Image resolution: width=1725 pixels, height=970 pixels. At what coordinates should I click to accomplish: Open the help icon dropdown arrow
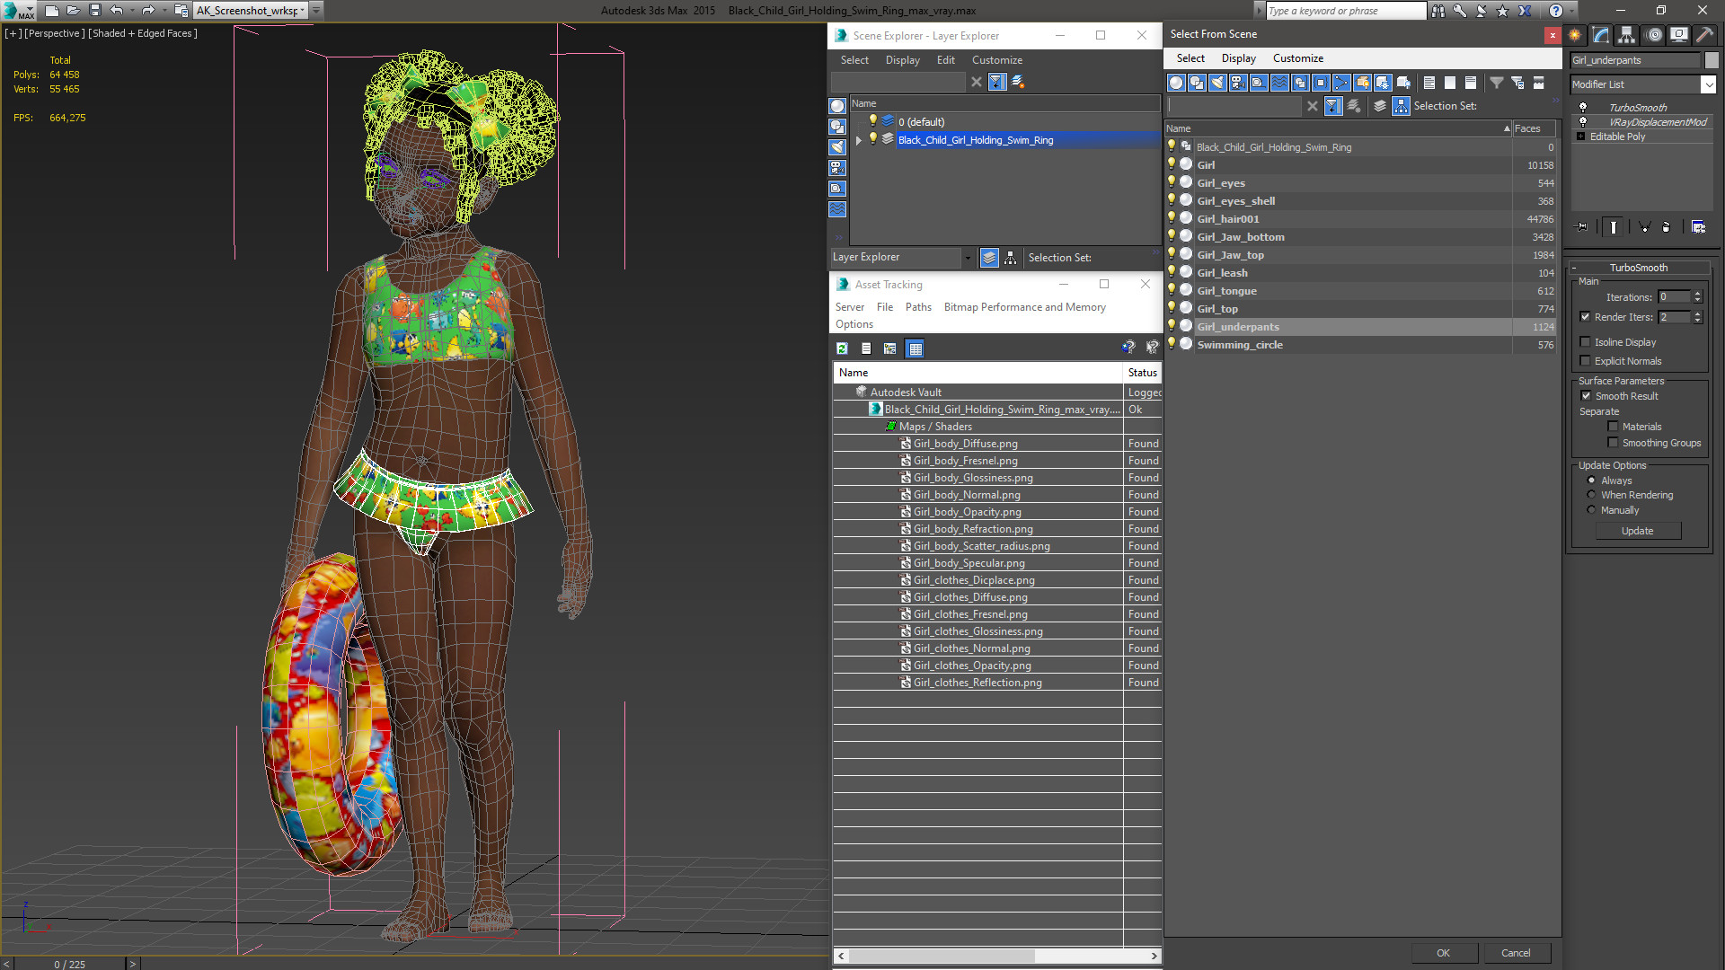pyautogui.click(x=1570, y=11)
